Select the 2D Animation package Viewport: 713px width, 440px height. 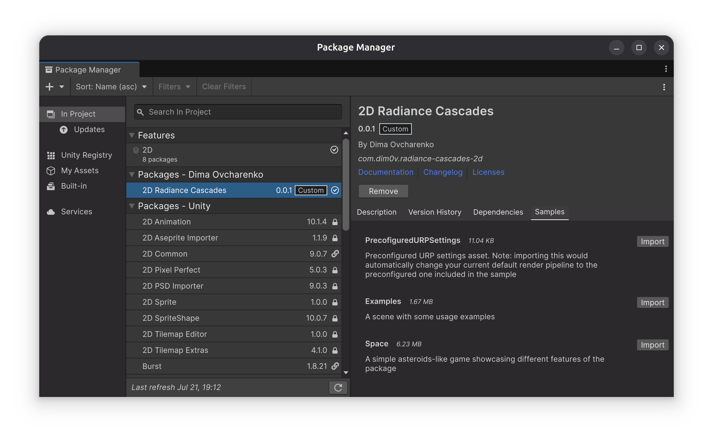point(234,222)
